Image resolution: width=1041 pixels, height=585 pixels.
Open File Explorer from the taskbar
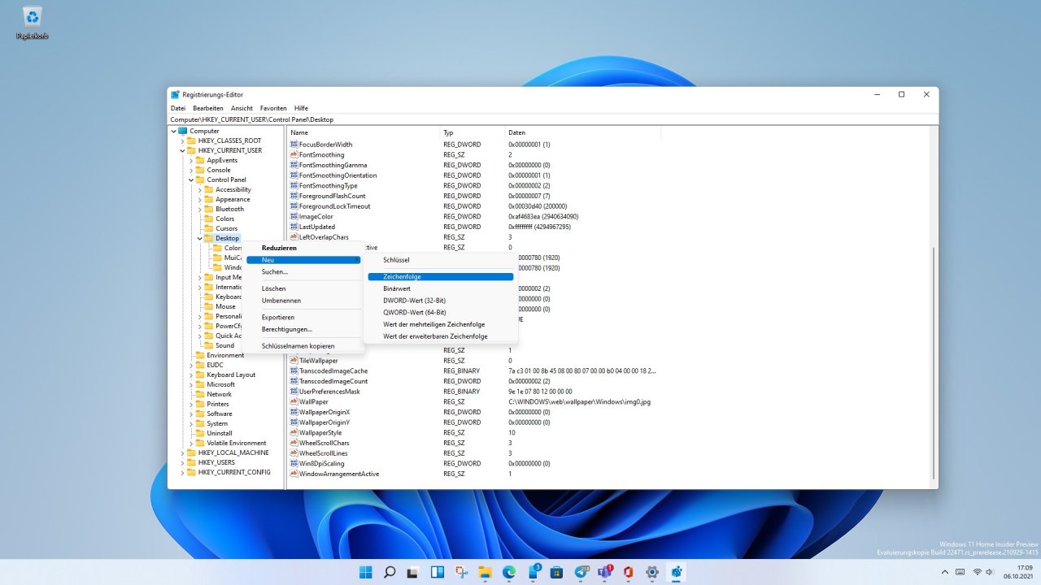(486, 572)
